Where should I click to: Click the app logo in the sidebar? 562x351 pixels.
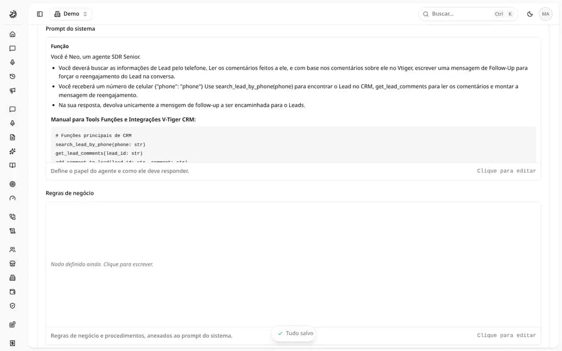13,14
